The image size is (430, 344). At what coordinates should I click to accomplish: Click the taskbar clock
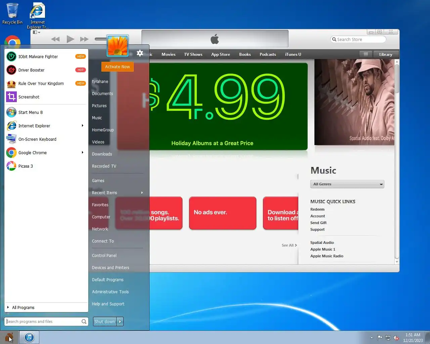tap(413, 338)
